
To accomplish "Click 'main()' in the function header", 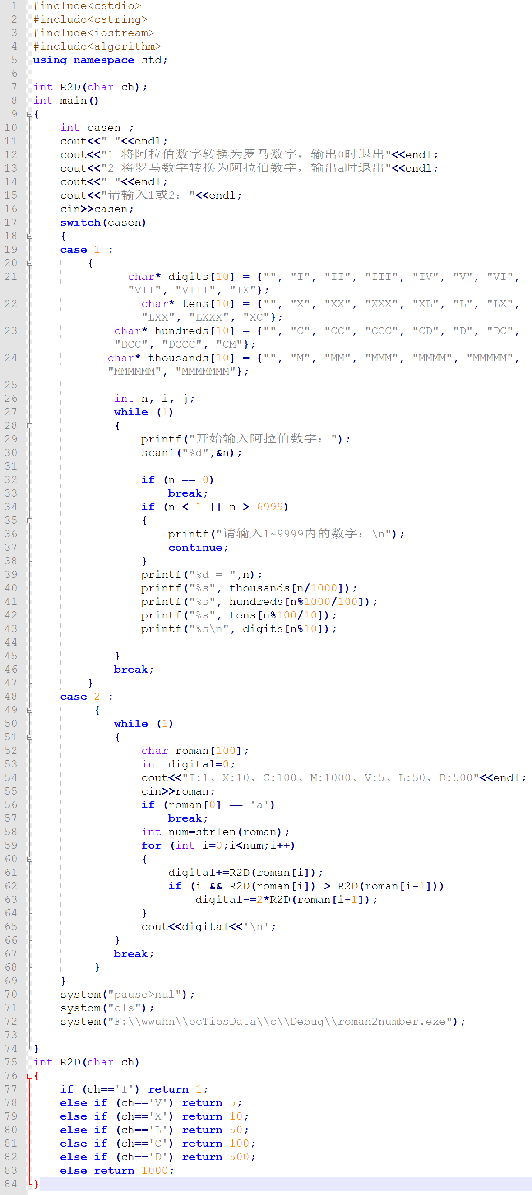I will point(79,101).
